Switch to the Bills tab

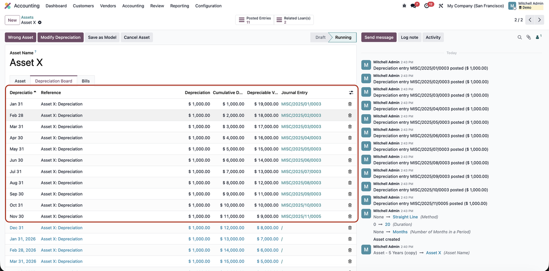(x=86, y=81)
